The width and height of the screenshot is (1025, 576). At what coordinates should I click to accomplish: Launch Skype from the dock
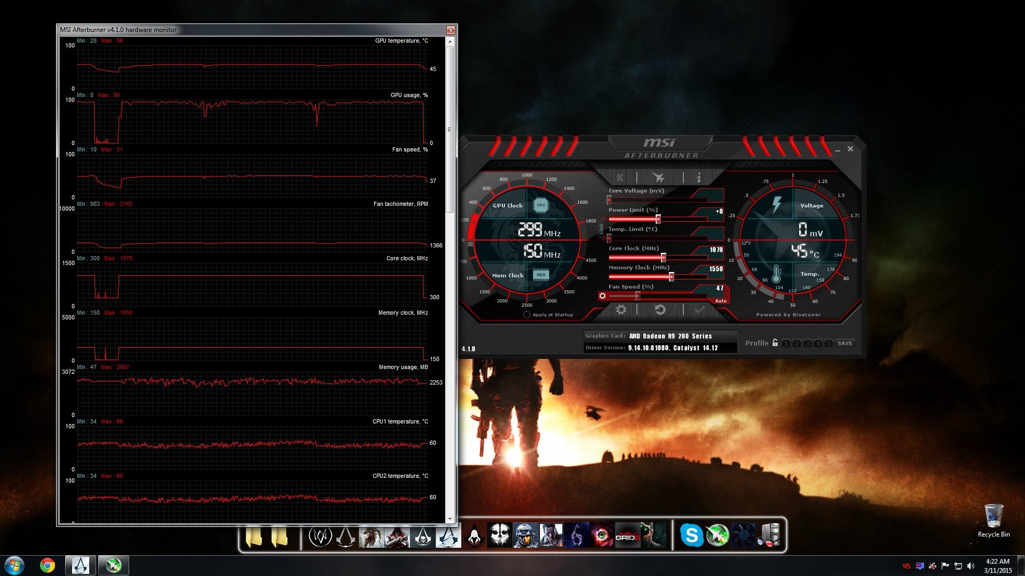tap(691, 535)
